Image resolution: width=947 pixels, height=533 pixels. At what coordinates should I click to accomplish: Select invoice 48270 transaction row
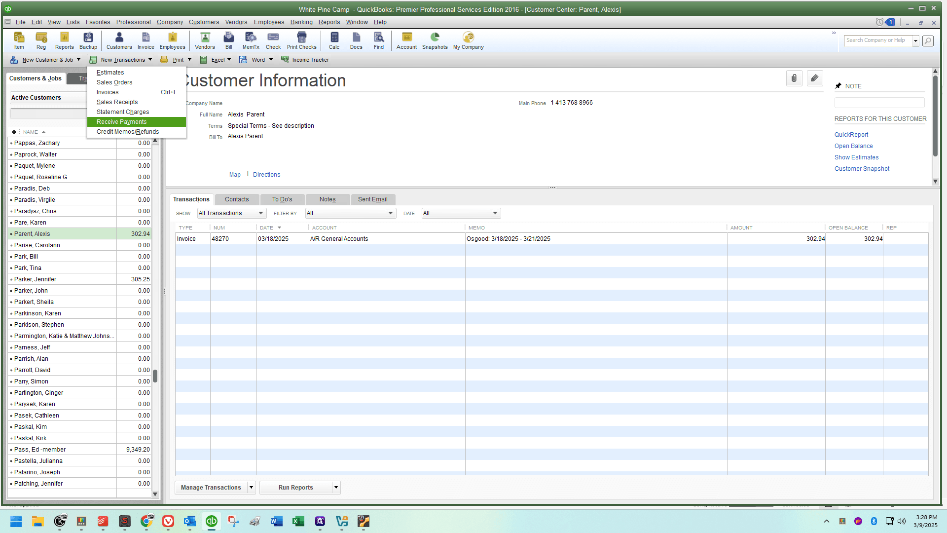click(551, 239)
